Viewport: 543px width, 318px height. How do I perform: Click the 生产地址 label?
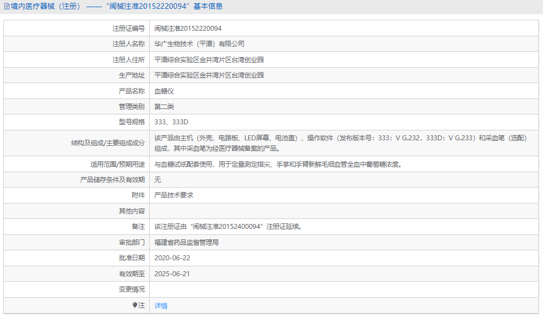(132, 75)
